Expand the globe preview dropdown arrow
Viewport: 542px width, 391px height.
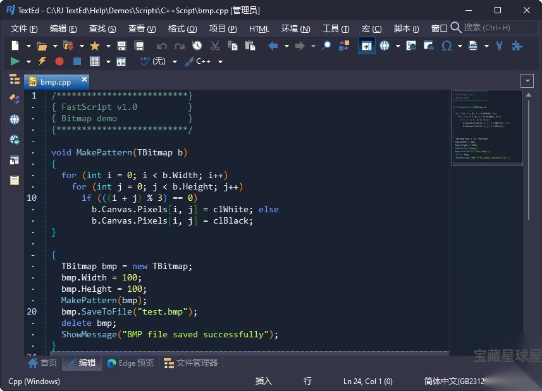coord(398,46)
